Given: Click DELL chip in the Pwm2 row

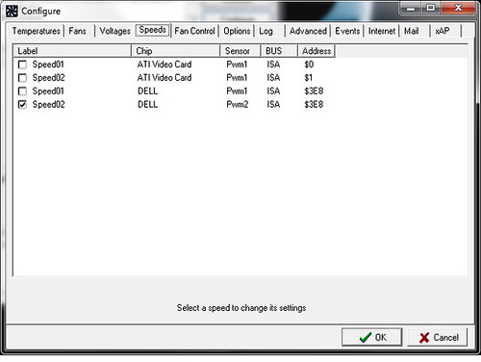Looking at the screenshot, I should point(147,105).
